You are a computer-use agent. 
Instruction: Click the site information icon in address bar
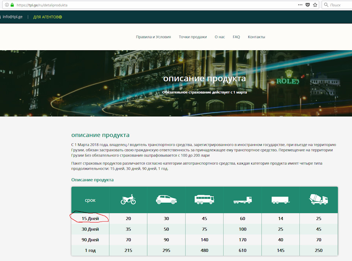pyautogui.click(x=7, y=5)
